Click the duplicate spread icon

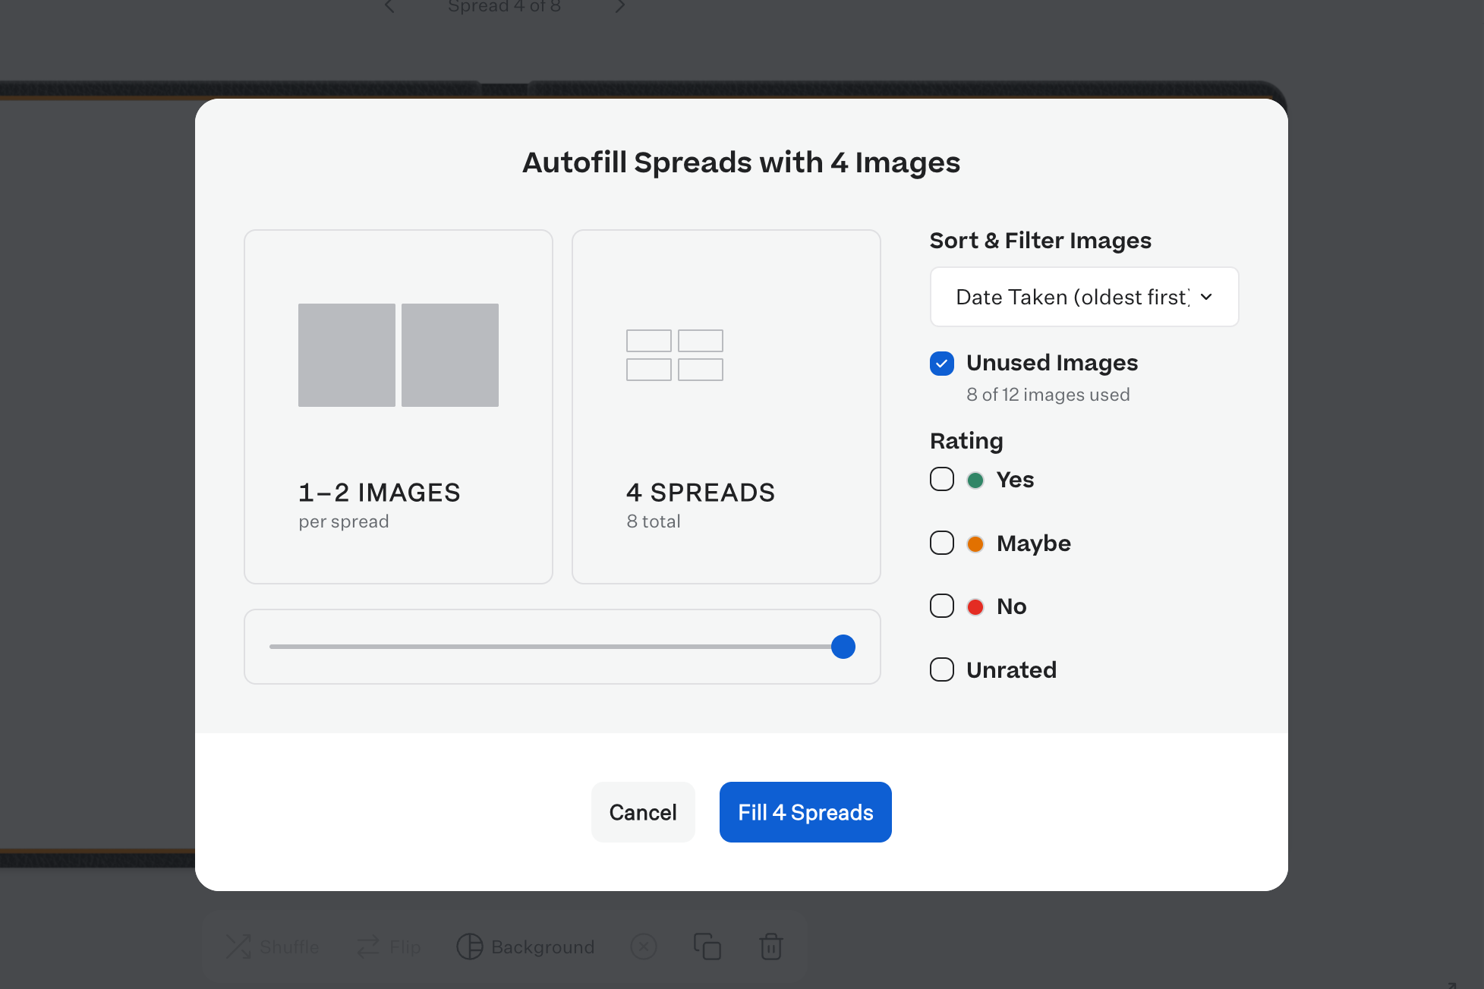(707, 946)
